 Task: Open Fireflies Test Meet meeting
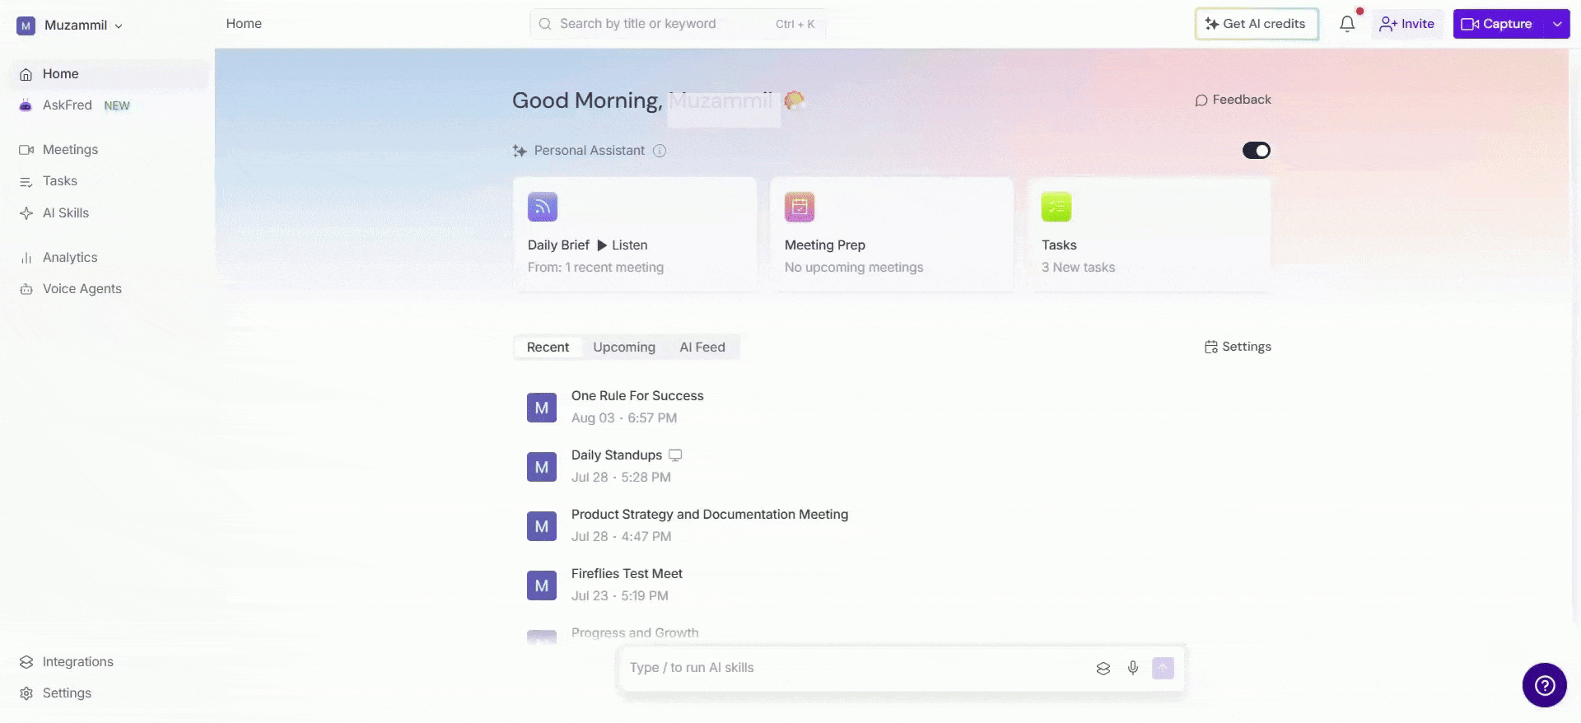tap(627, 574)
